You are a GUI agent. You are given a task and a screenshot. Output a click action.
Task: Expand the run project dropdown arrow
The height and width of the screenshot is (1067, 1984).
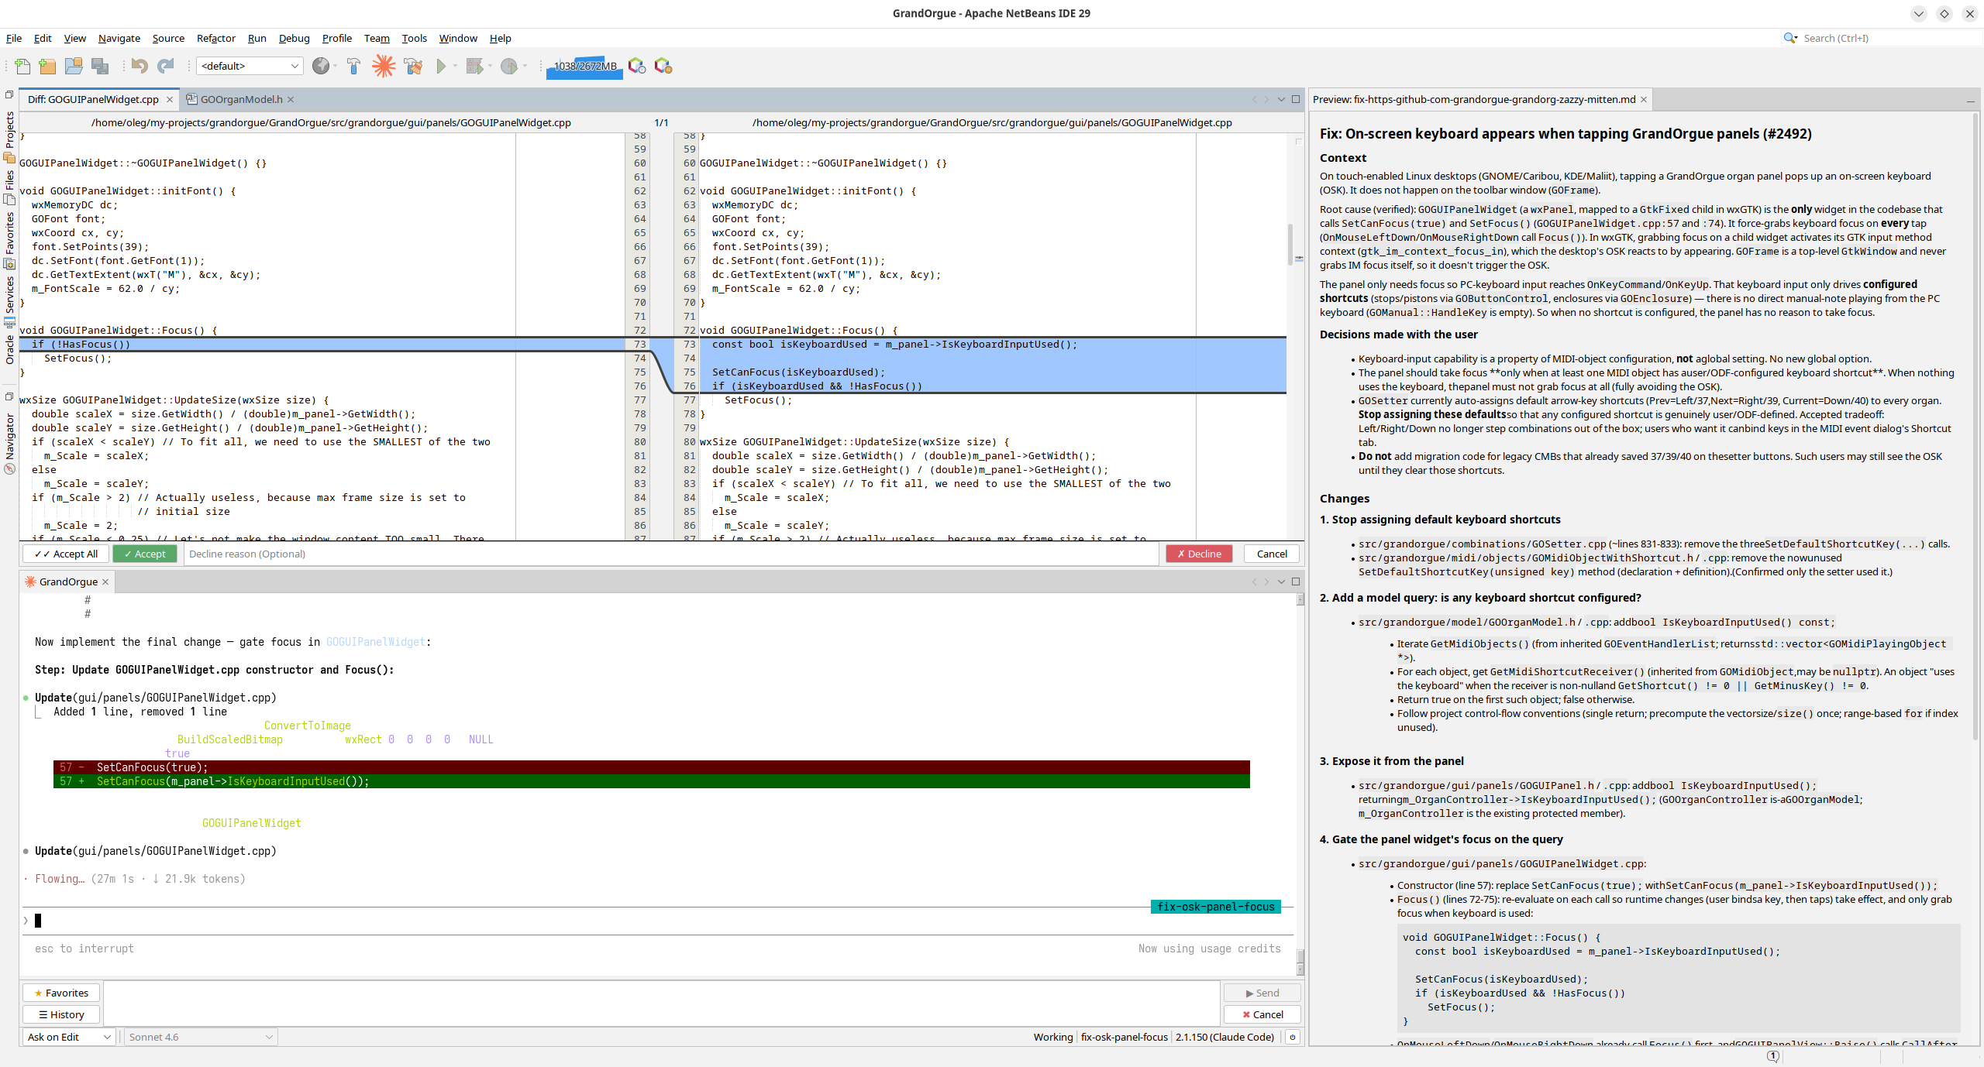[455, 67]
